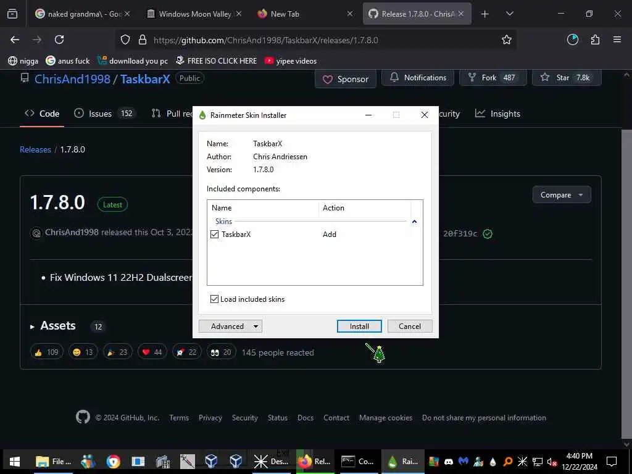
Task: Open the Windows Start menu
Action: pos(15,462)
